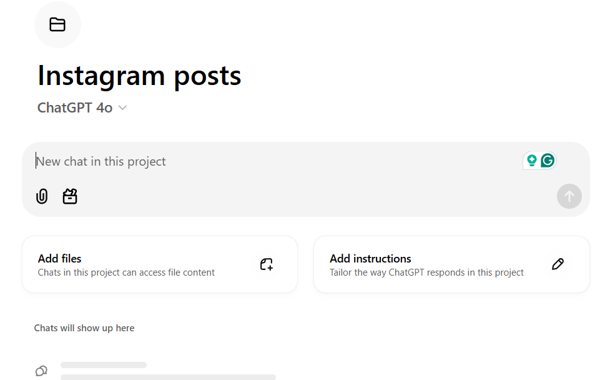
Task: Click the Add files card
Action: click(x=160, y=264)
